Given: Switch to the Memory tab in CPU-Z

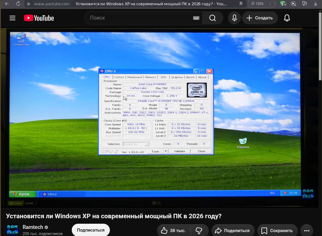Looking at the screenshot, I should pos(150,77).
